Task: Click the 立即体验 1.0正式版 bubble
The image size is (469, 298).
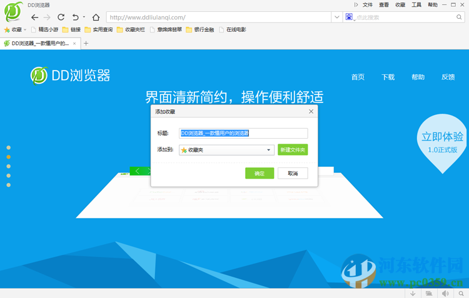Action: [442, 143]
